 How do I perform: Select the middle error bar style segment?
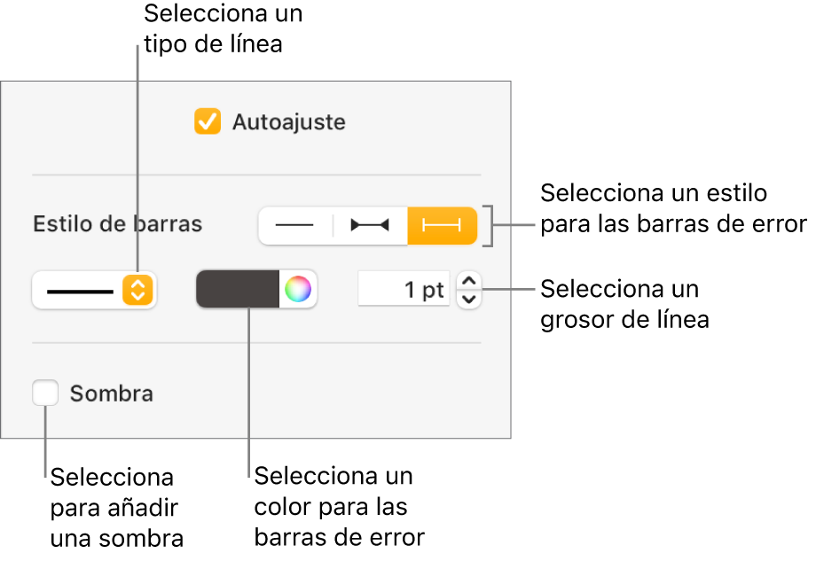(370, 225)
